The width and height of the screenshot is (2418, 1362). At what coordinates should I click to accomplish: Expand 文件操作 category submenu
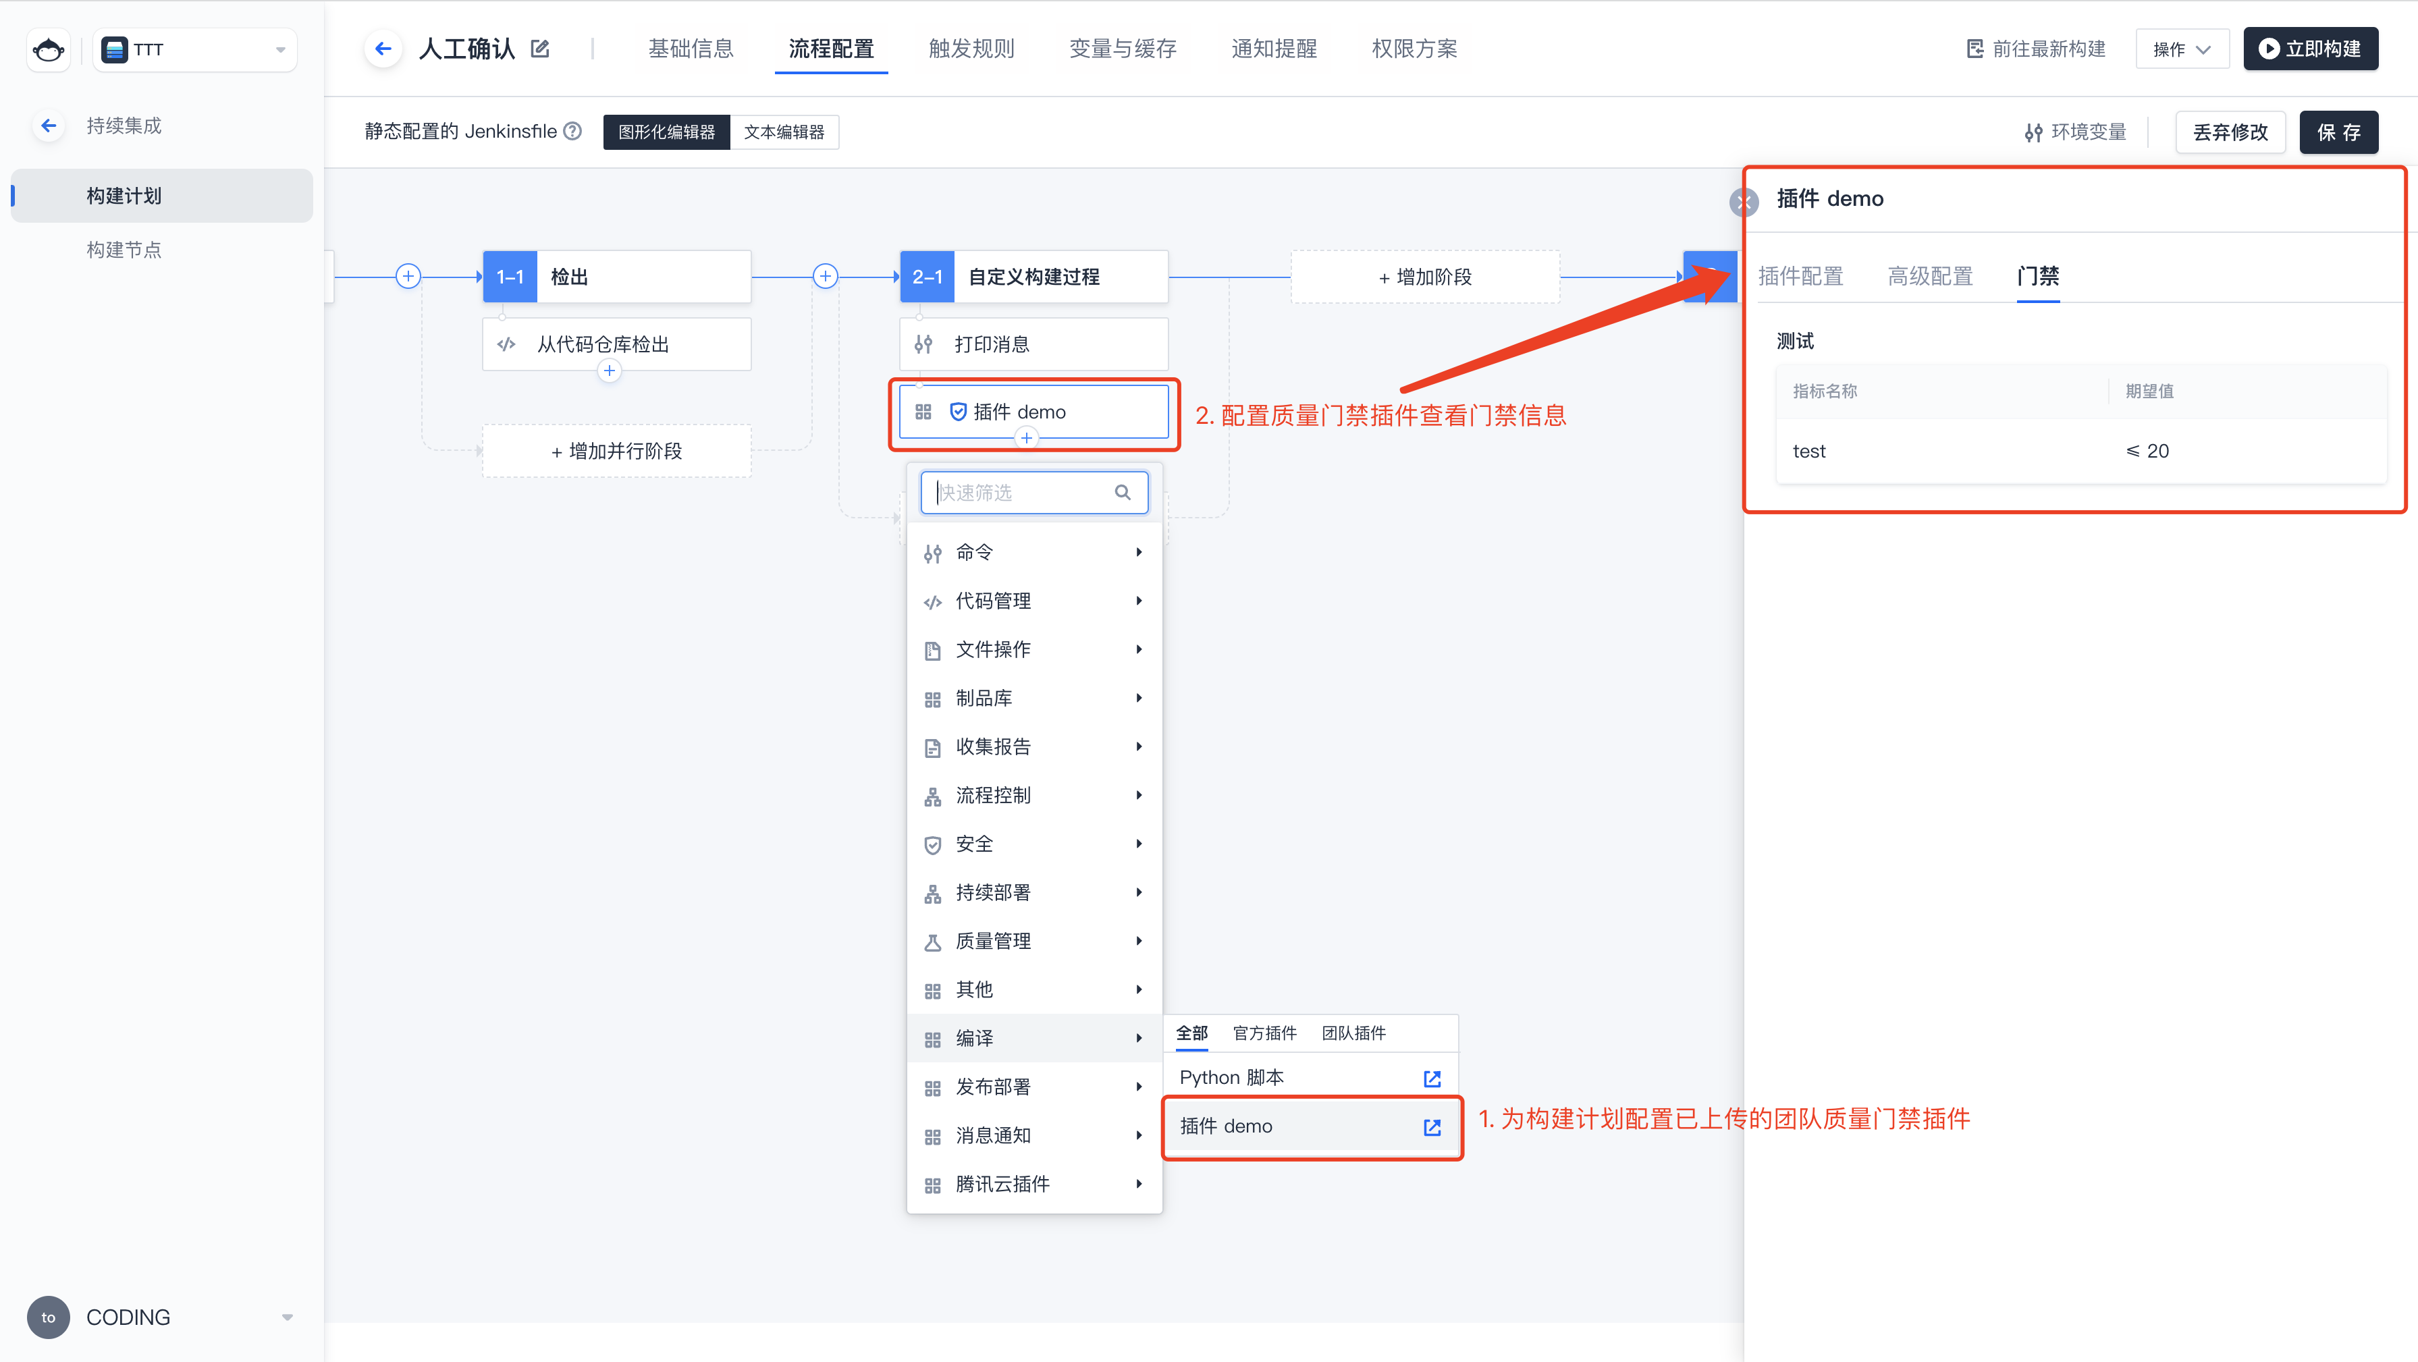tap(1033, 649)
